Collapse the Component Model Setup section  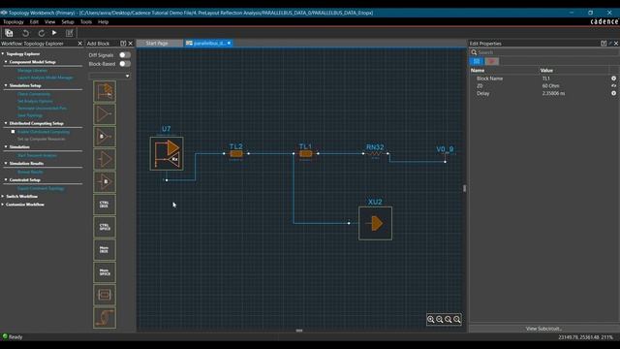6,62
